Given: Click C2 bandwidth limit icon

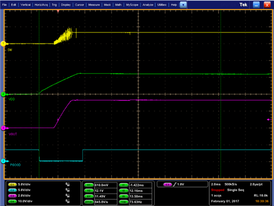Looking at the screenshot, I should point(68,190).
